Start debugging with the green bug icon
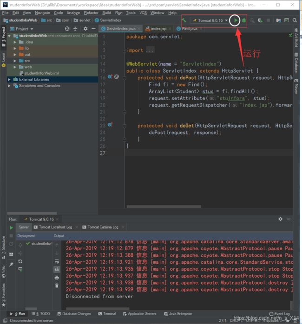Screen dimensions: 302x324 point(244,20)
